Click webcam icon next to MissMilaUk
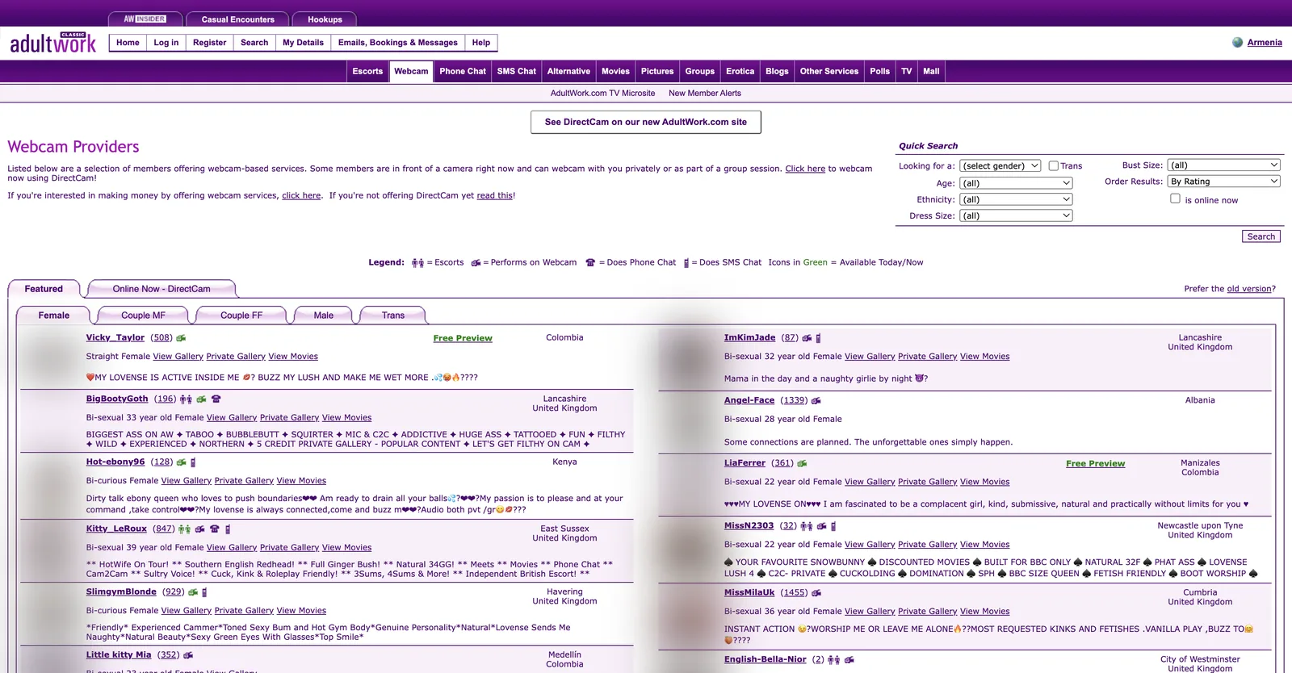Image resolution: width=1292 pixels, height=673 pixels. 816,593
